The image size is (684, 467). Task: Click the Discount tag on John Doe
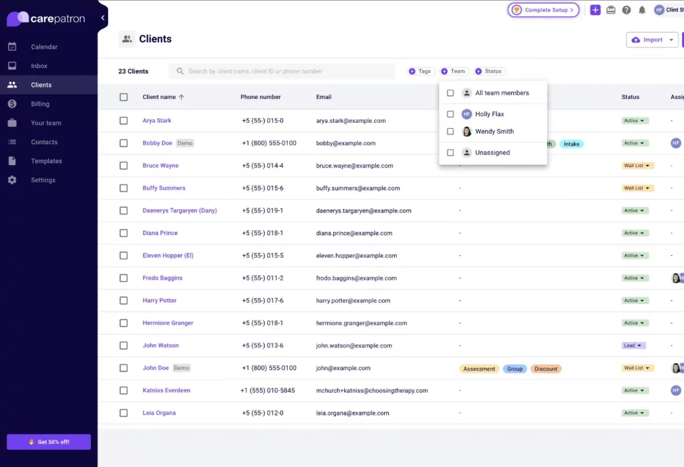click(x=546, y=369)
